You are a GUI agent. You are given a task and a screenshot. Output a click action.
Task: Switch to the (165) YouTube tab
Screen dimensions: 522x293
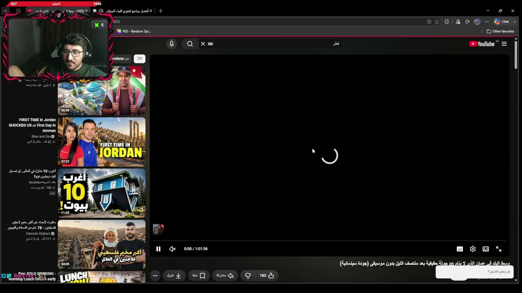pyautogui.click(x=58, y=11)
